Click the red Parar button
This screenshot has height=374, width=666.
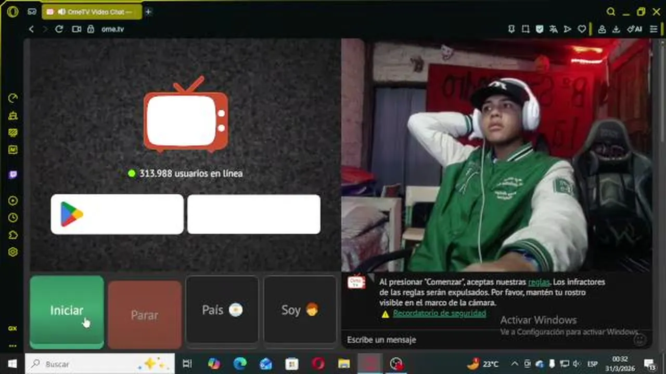coord(145,315)
